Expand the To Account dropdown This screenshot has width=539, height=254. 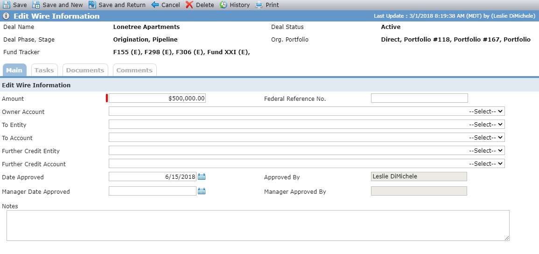307,137
